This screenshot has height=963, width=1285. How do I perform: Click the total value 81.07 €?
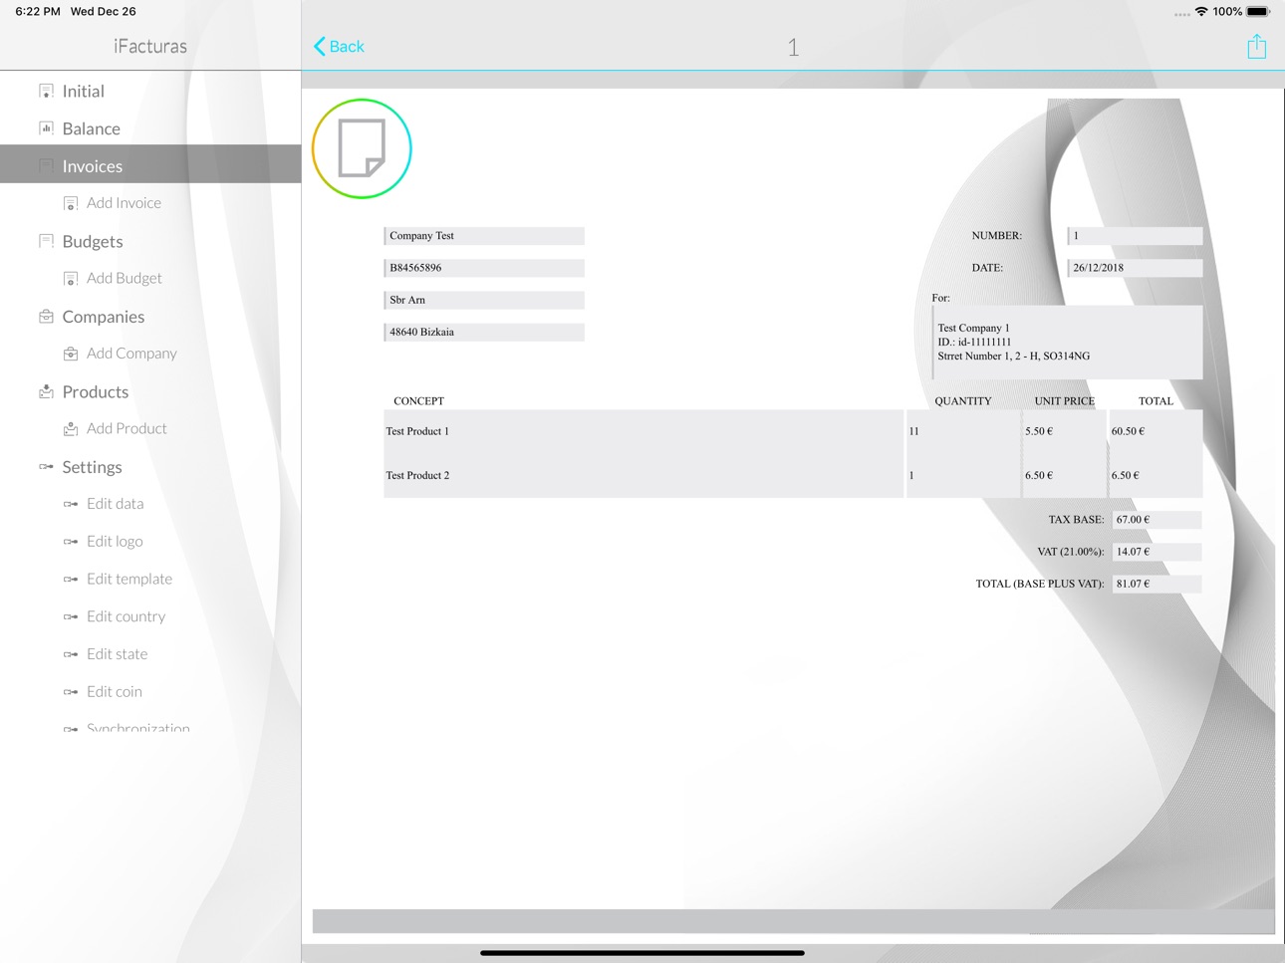pyautogui.click(x=1156, y=584)
